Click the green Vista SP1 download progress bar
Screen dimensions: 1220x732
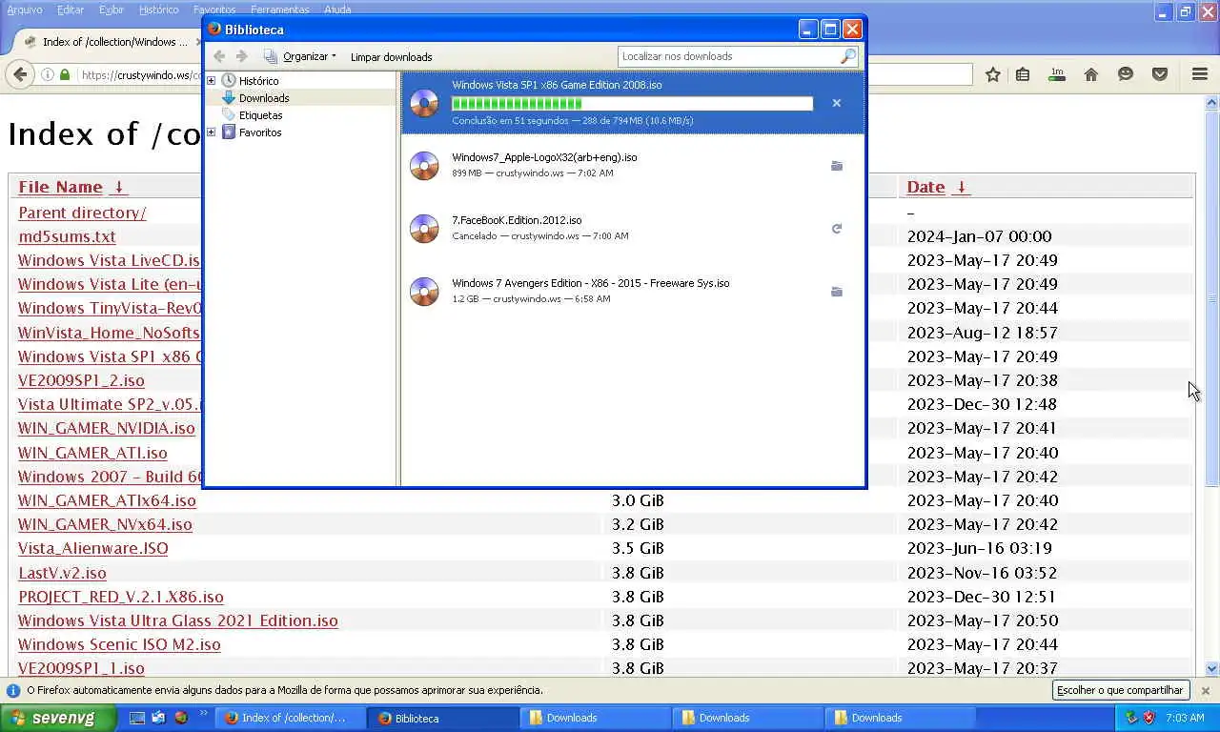pos(632,103)
